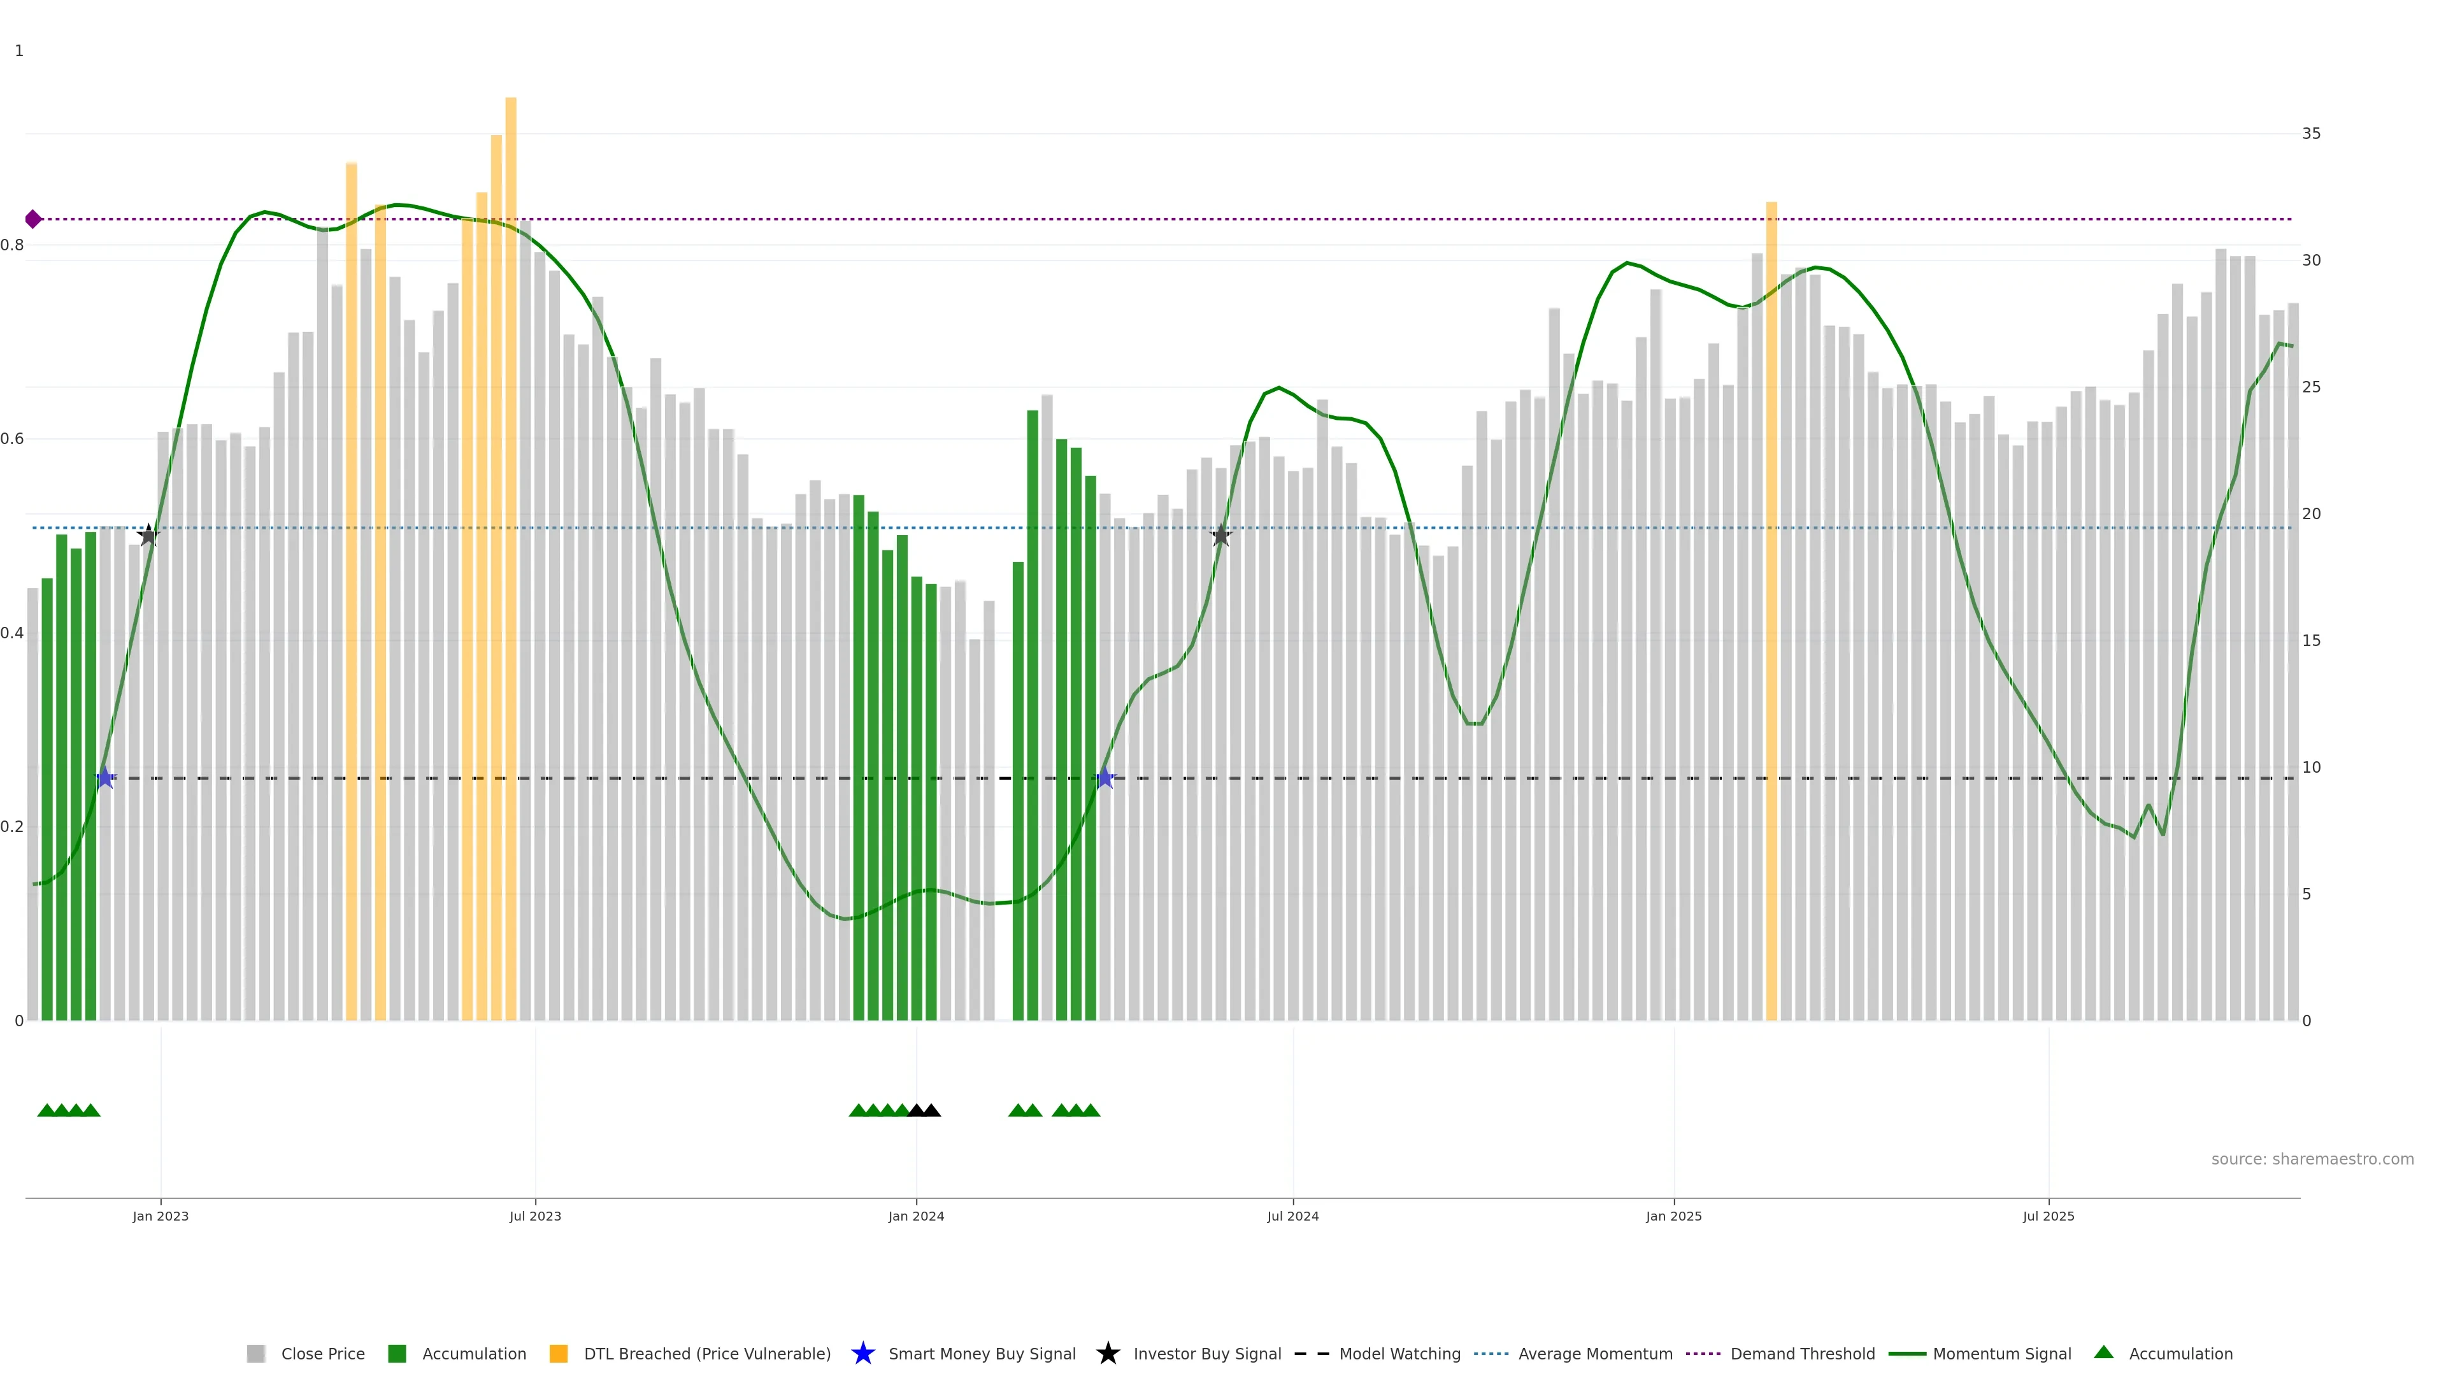
Task: Toggle the Momentum Signal legend entry
Action: 2001,1353
